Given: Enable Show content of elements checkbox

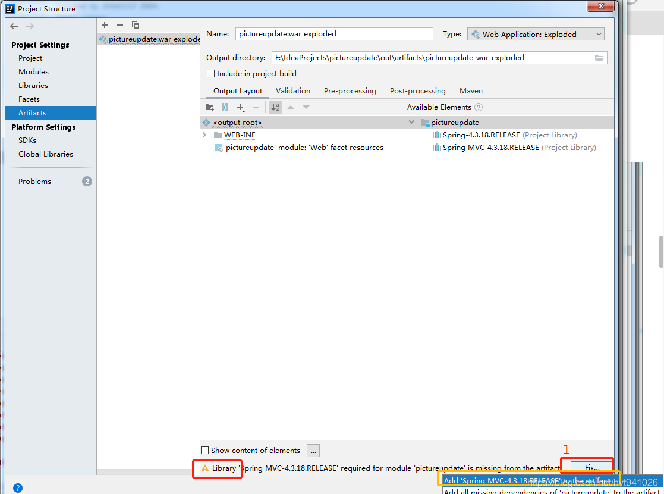Looking at the screenshot, I should point(205,451).
